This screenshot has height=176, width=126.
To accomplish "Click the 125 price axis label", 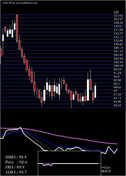I will click(116, 12).
